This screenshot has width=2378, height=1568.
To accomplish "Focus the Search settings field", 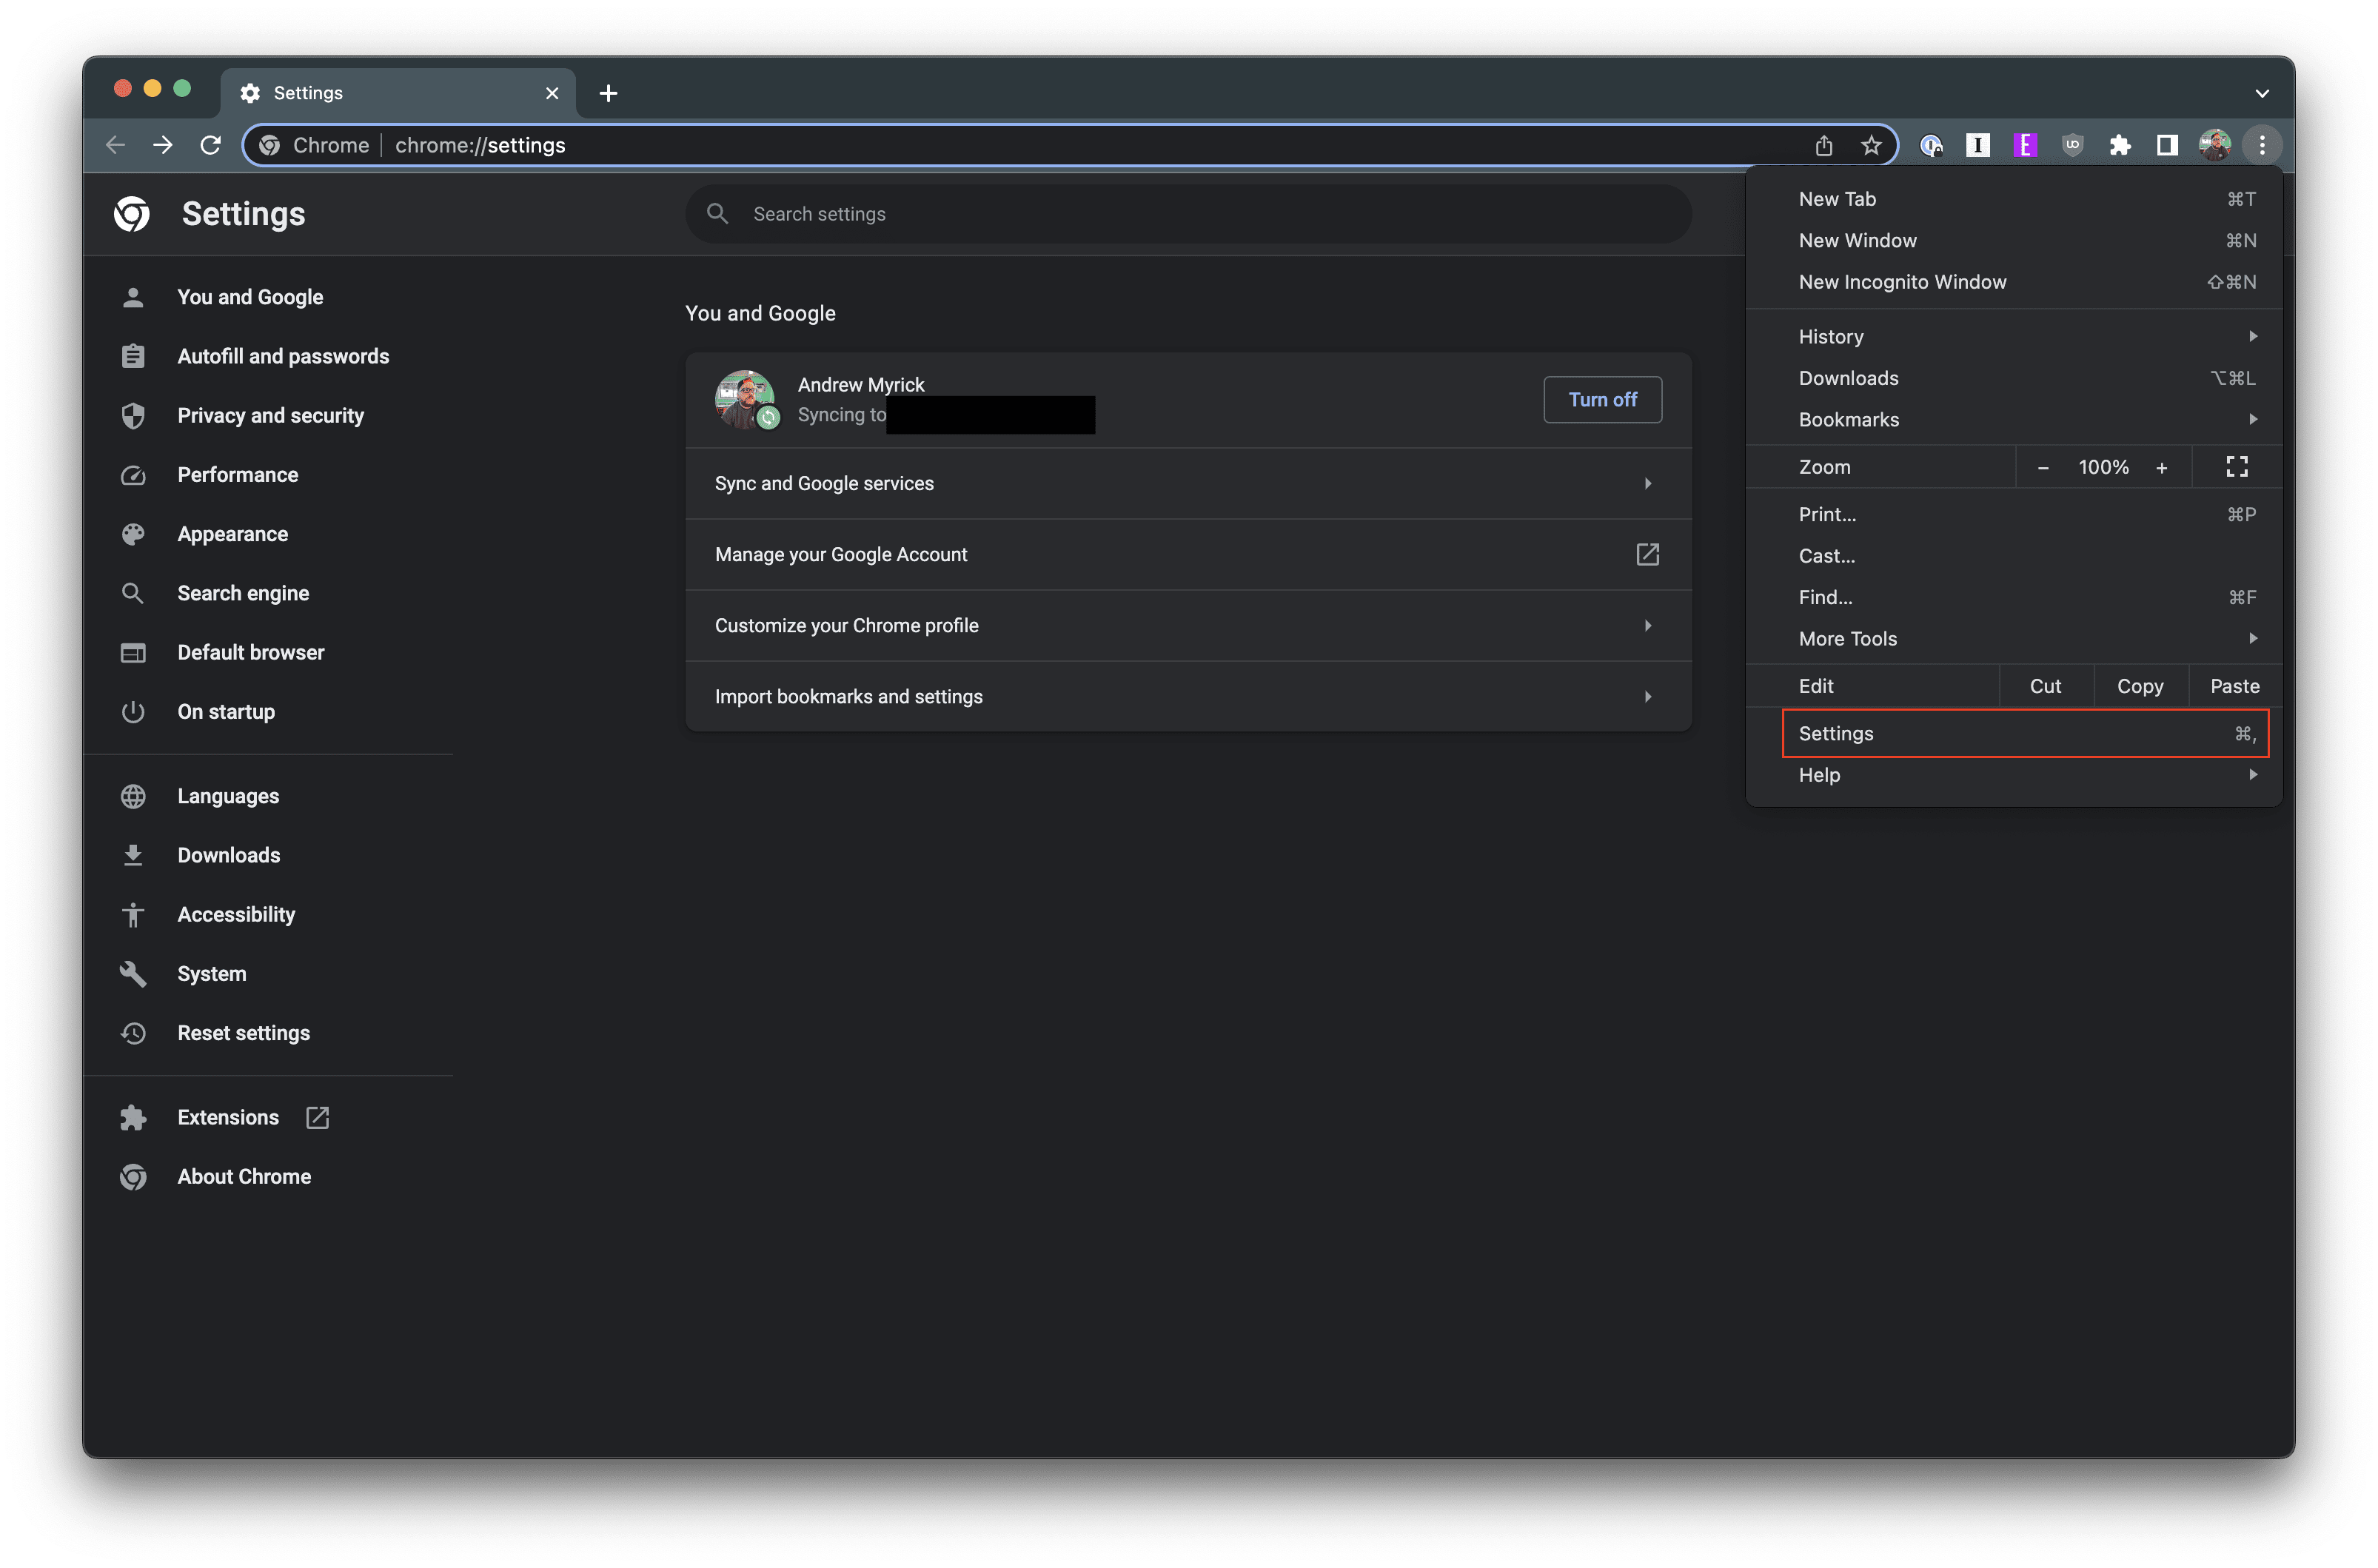I will point(1188,213).
